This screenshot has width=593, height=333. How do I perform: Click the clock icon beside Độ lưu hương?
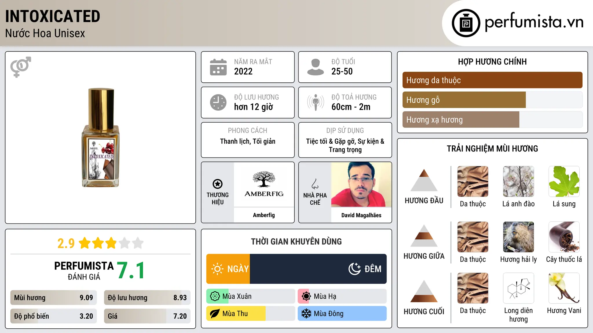218,102
